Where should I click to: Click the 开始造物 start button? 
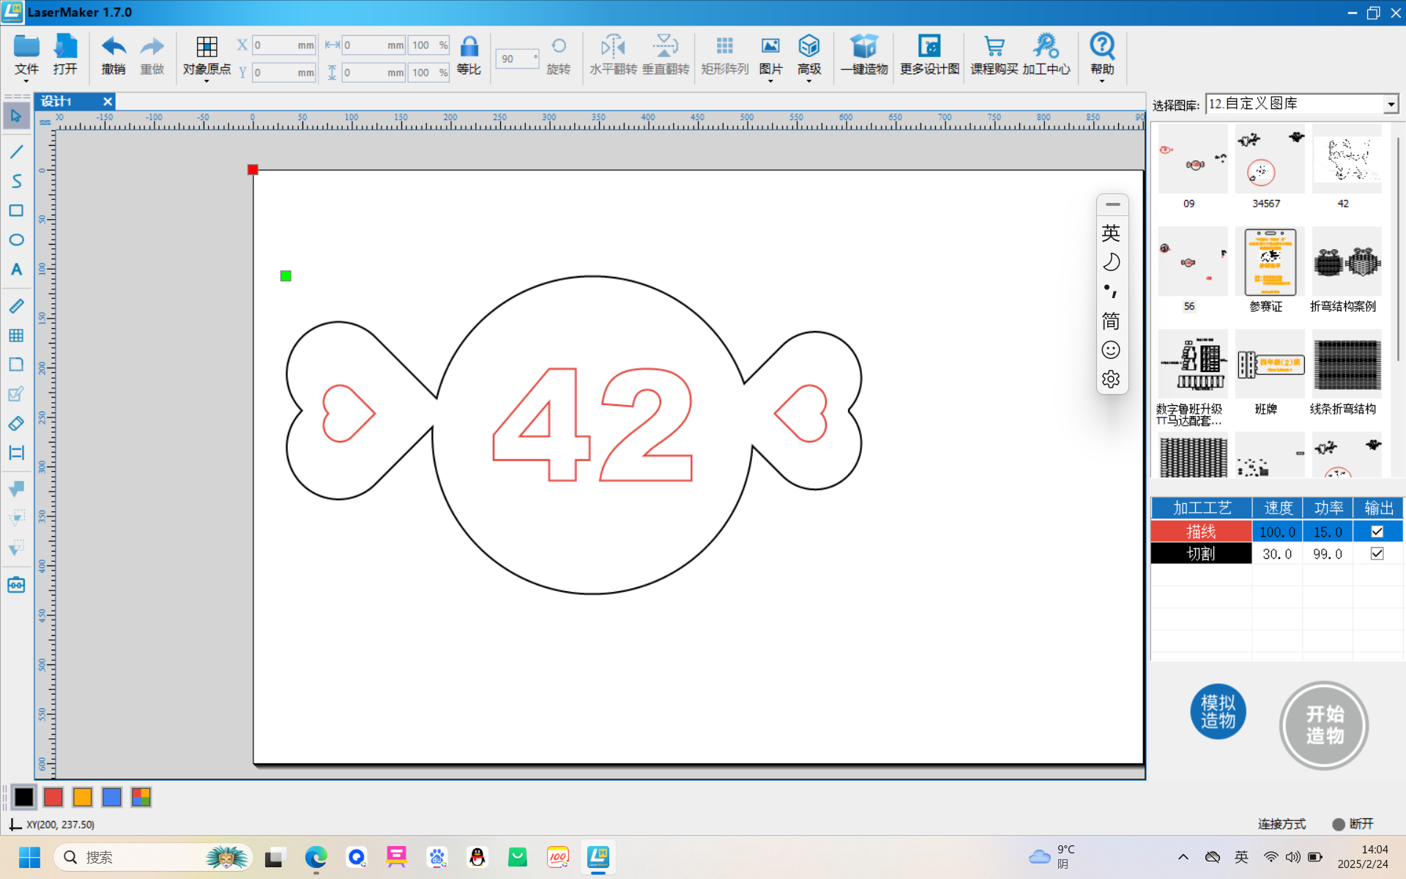coord(1324,725)
